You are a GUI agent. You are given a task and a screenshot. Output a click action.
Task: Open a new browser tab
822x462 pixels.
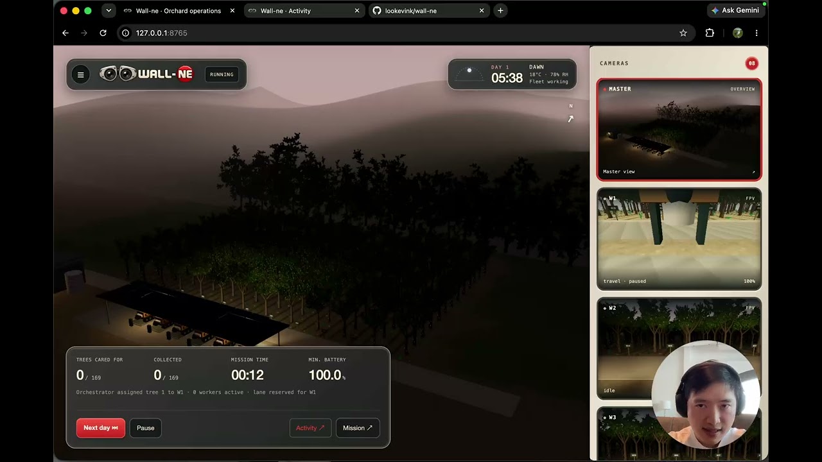500,10
